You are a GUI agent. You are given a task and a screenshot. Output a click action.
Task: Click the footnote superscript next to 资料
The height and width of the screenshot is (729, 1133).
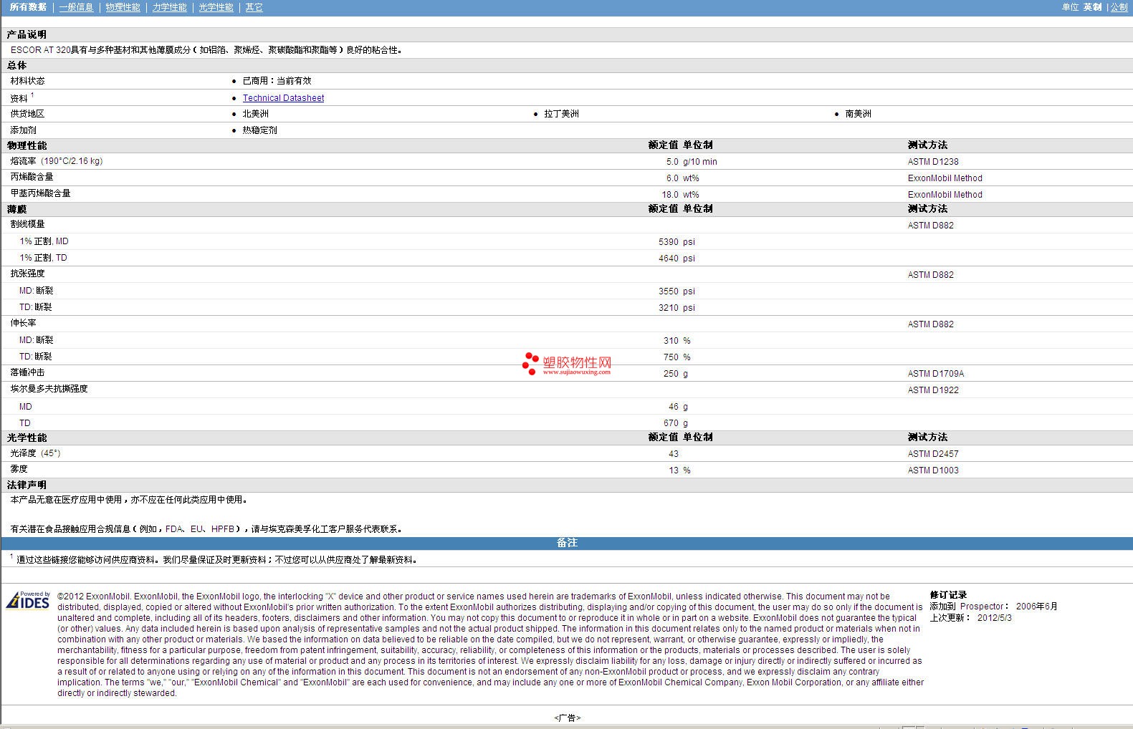coord(32,95)
